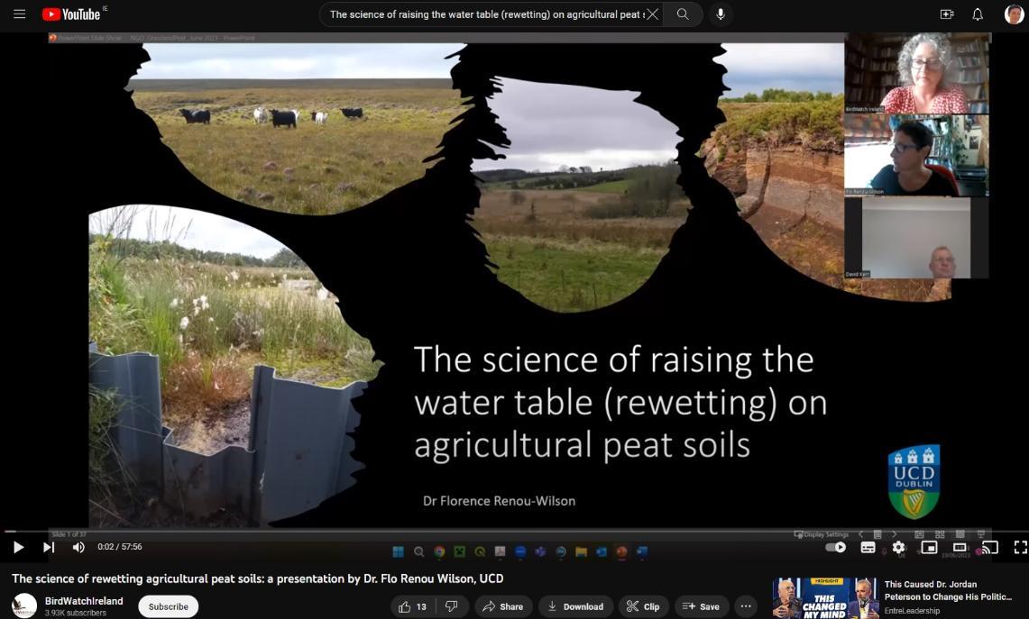Enter full screen mode
The height and width of the screenshot is (619, 1029).
pyautogui.click(x=1021, y=547)
